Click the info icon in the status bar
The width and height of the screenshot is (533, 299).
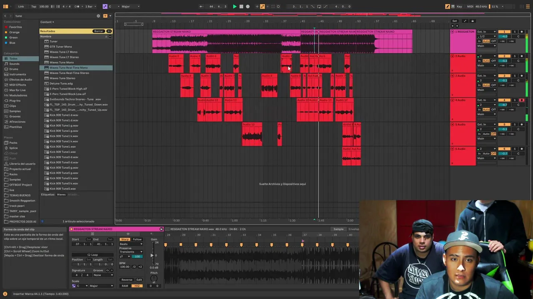(5, 294)
